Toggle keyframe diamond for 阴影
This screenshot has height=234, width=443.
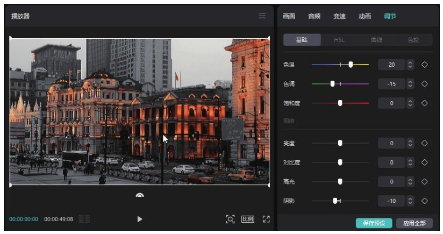424,201
